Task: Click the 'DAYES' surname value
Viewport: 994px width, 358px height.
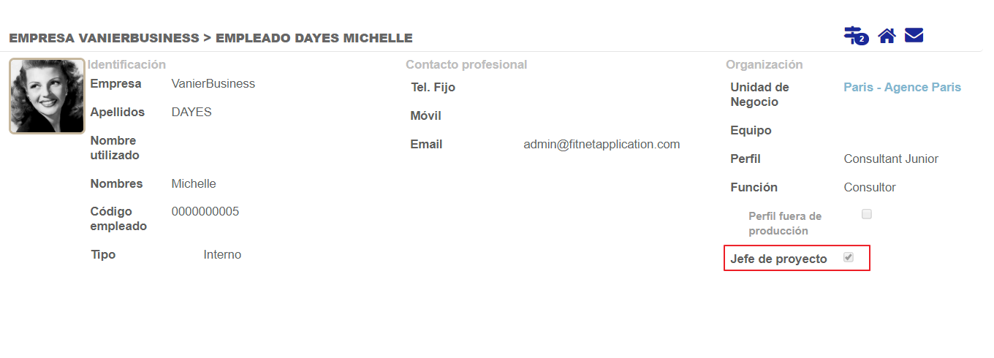Action: [x=191, y=112]
